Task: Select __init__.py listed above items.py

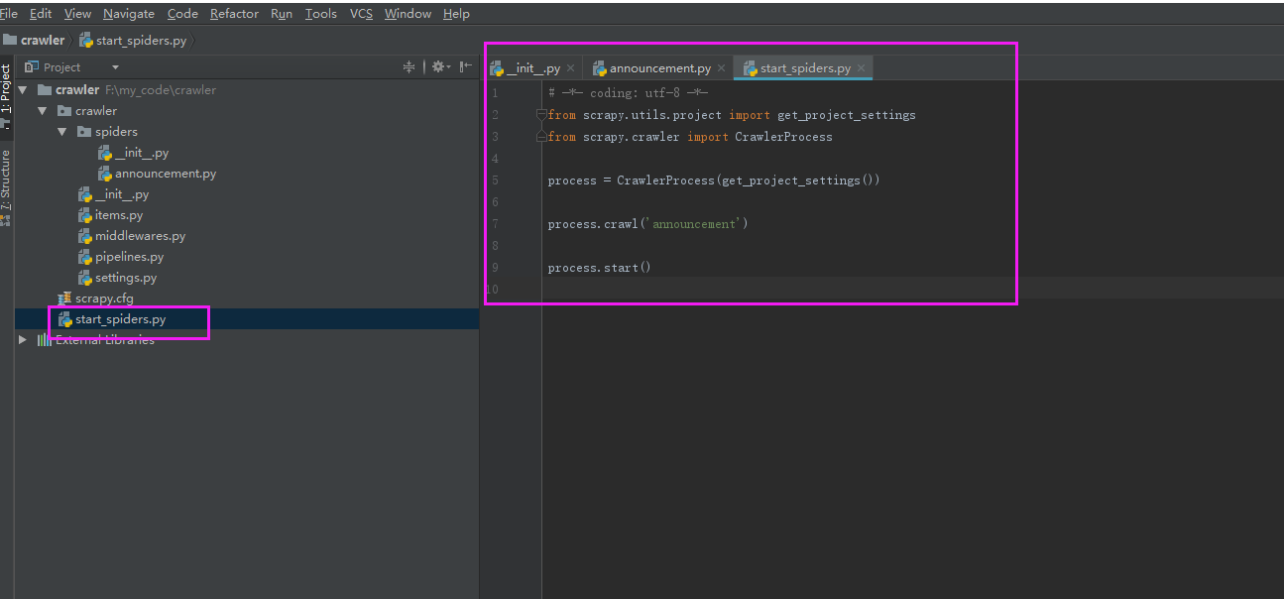Action: [122, 194]
